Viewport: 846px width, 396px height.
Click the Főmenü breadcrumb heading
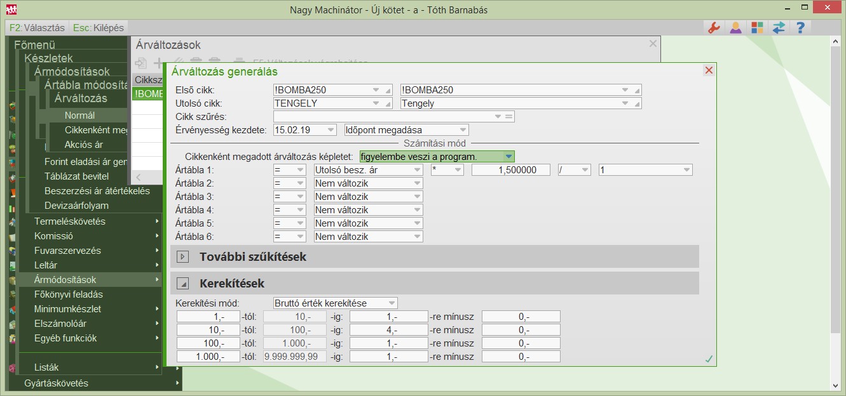[35, 45]
